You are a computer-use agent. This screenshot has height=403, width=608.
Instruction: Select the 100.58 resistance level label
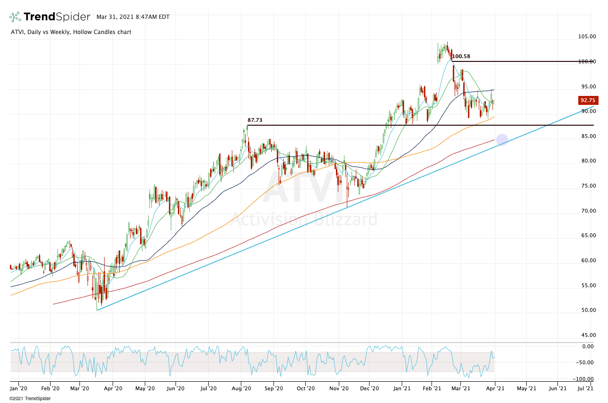coord(461,56)
